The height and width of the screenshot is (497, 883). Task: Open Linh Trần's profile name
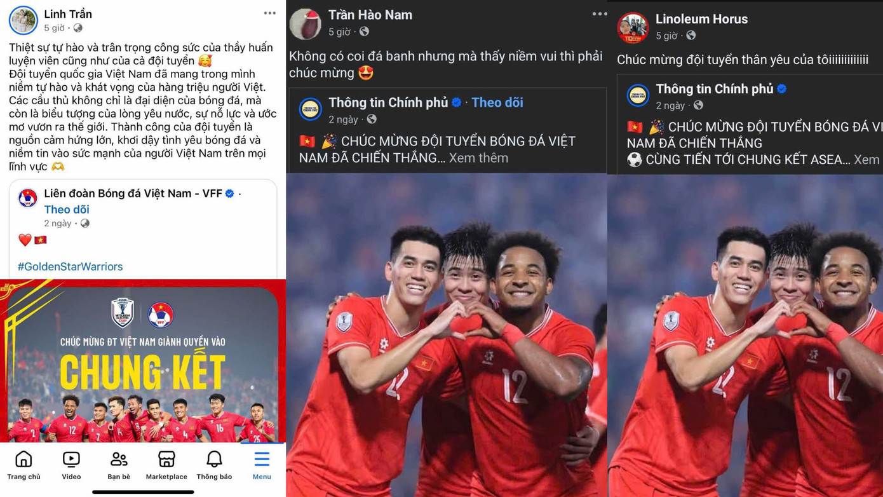click(68, 14)
